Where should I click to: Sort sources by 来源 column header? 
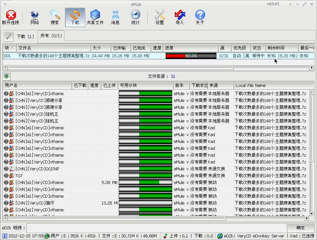pos(221,85)
